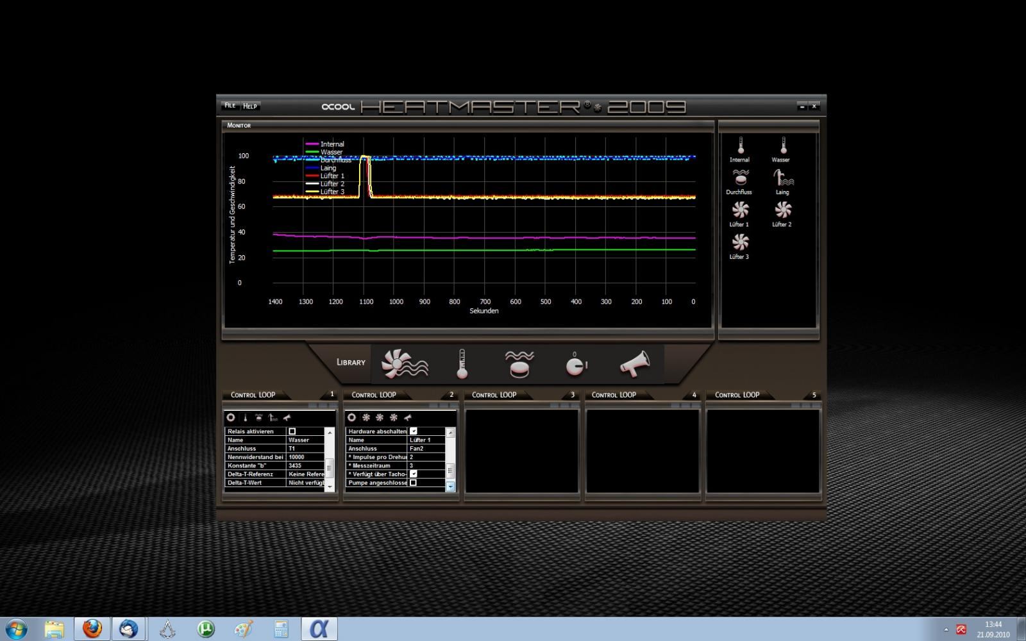
Task: Select the Laing pump icon
Action: coord(782,178)
